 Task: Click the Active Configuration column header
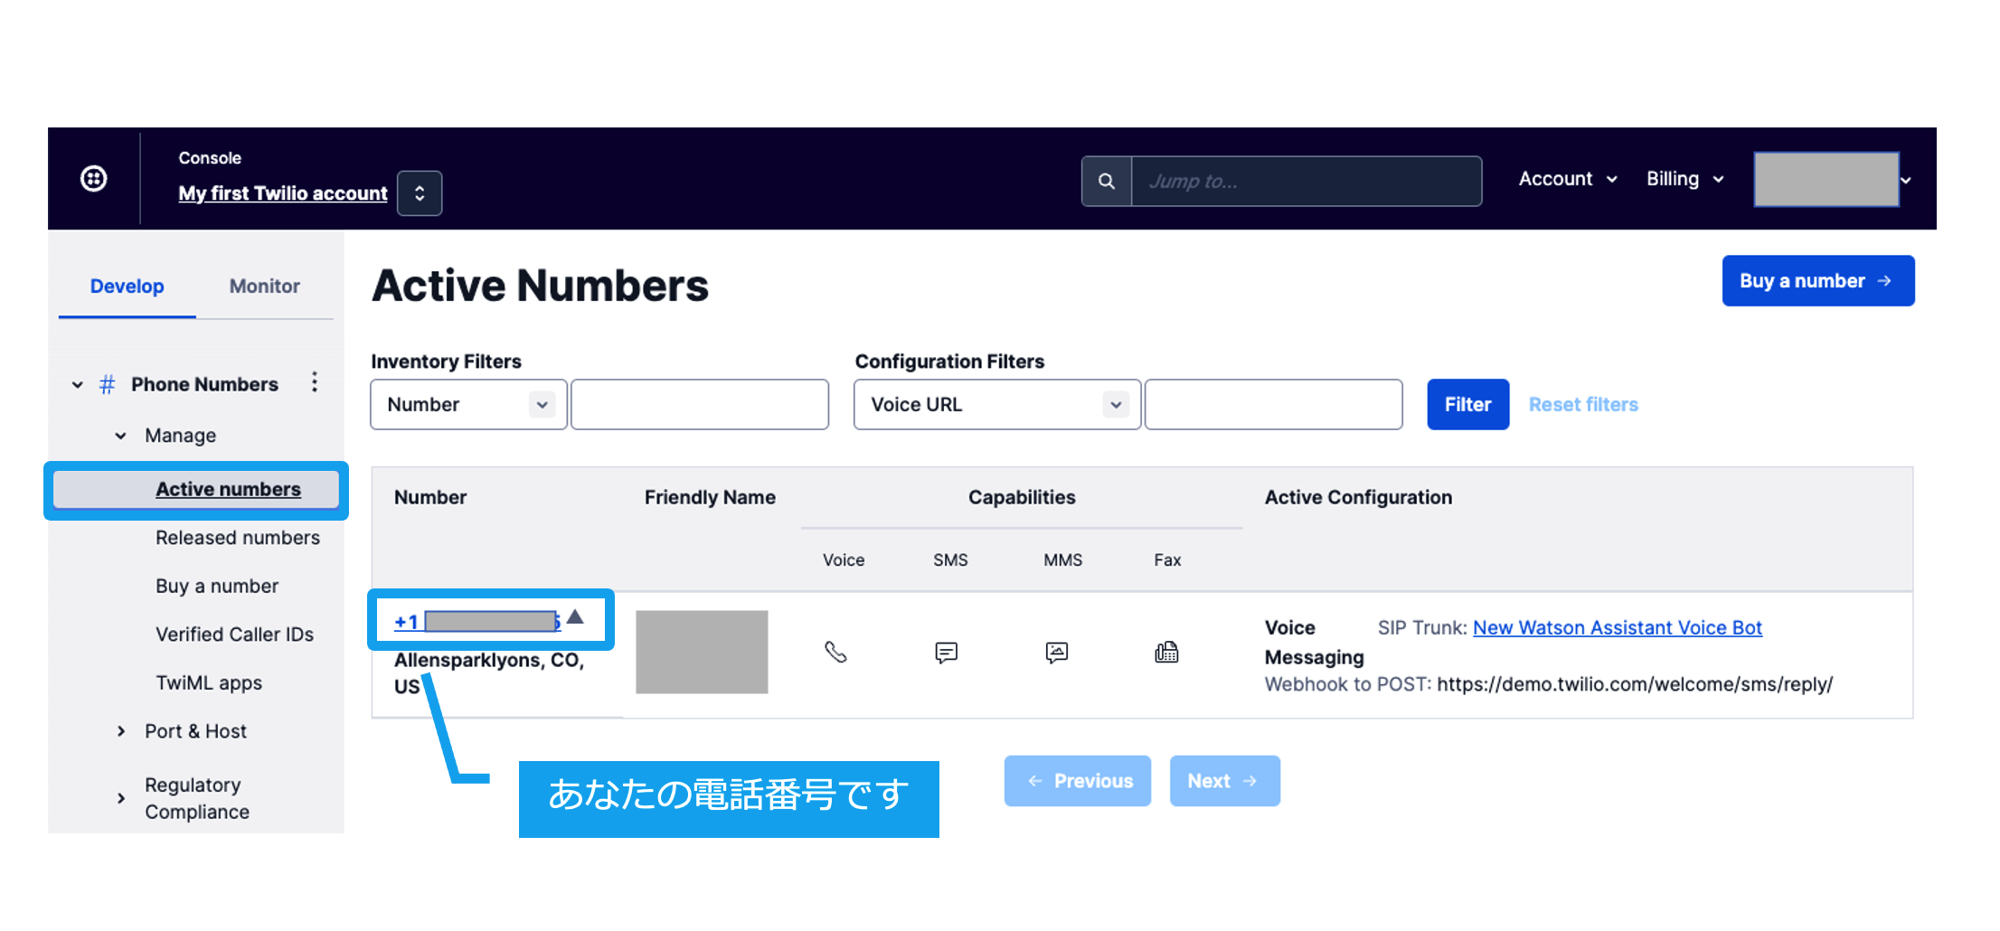coord(1358,497)
